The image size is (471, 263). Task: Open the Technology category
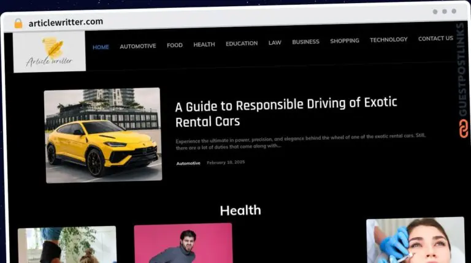388,39
